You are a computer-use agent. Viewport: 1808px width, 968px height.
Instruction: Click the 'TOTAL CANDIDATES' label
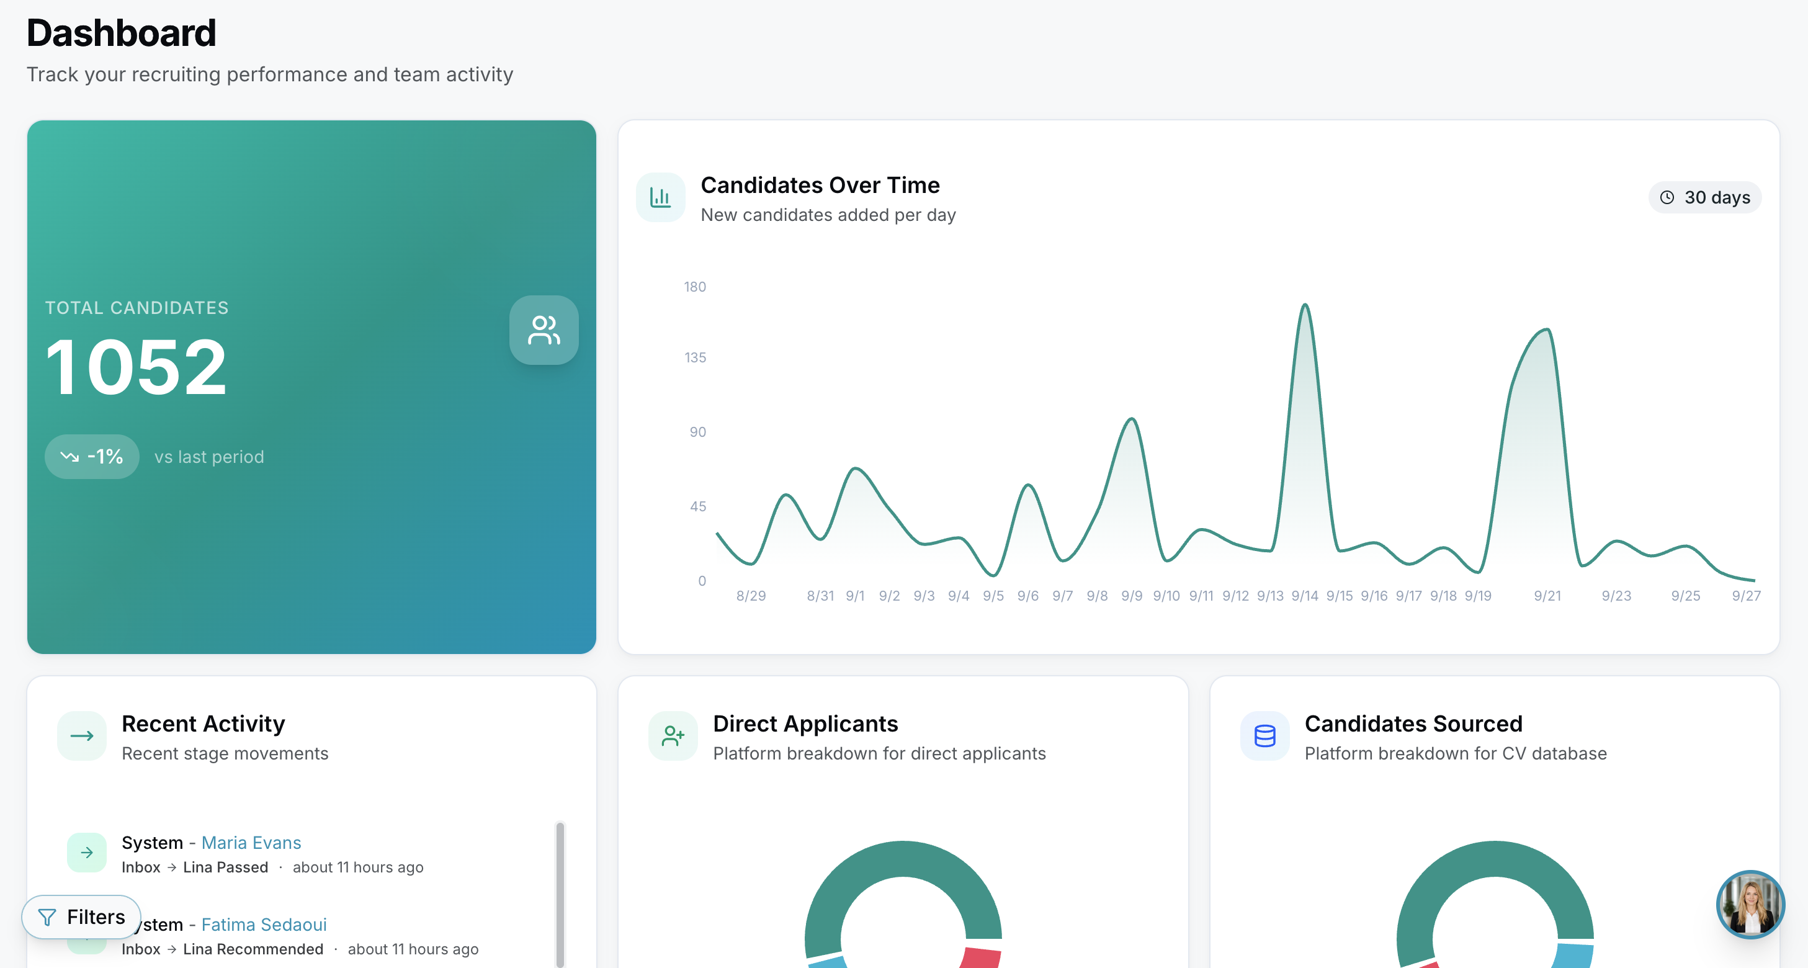137,307
